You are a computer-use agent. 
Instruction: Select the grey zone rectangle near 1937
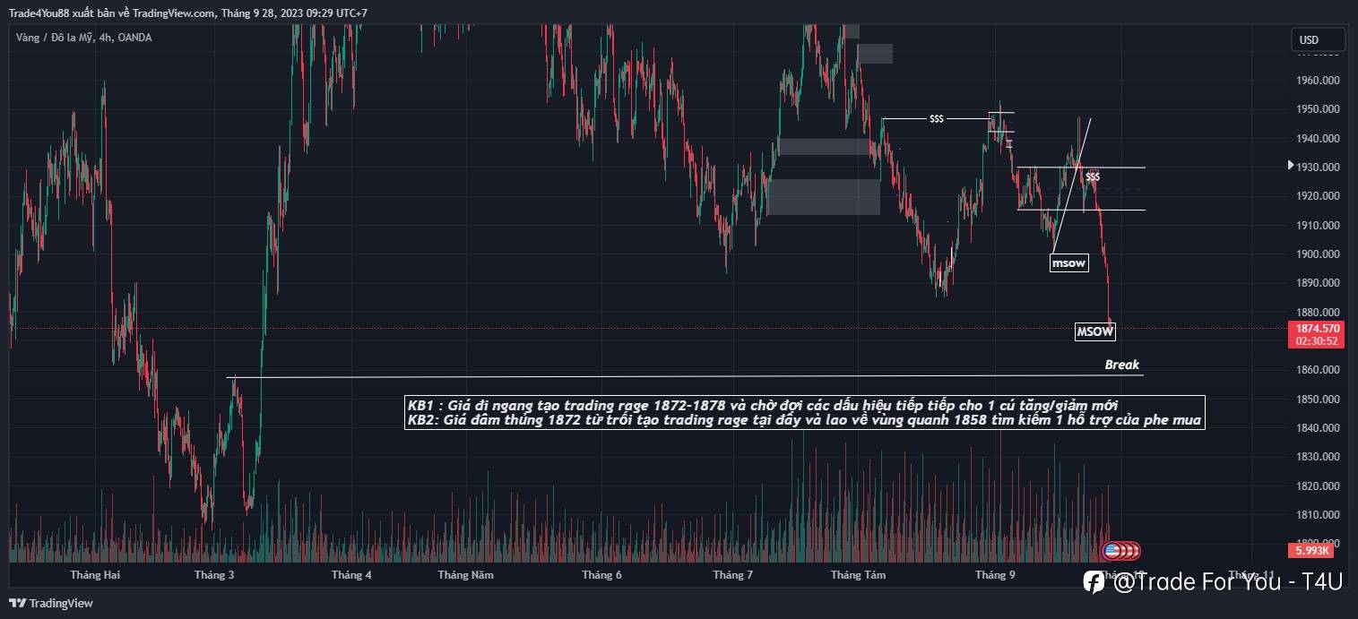tap(823, 146)
